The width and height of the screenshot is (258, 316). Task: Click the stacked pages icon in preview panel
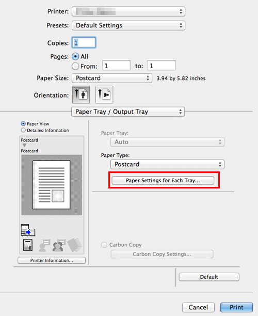pyautogui.click(x=74, y=245)
